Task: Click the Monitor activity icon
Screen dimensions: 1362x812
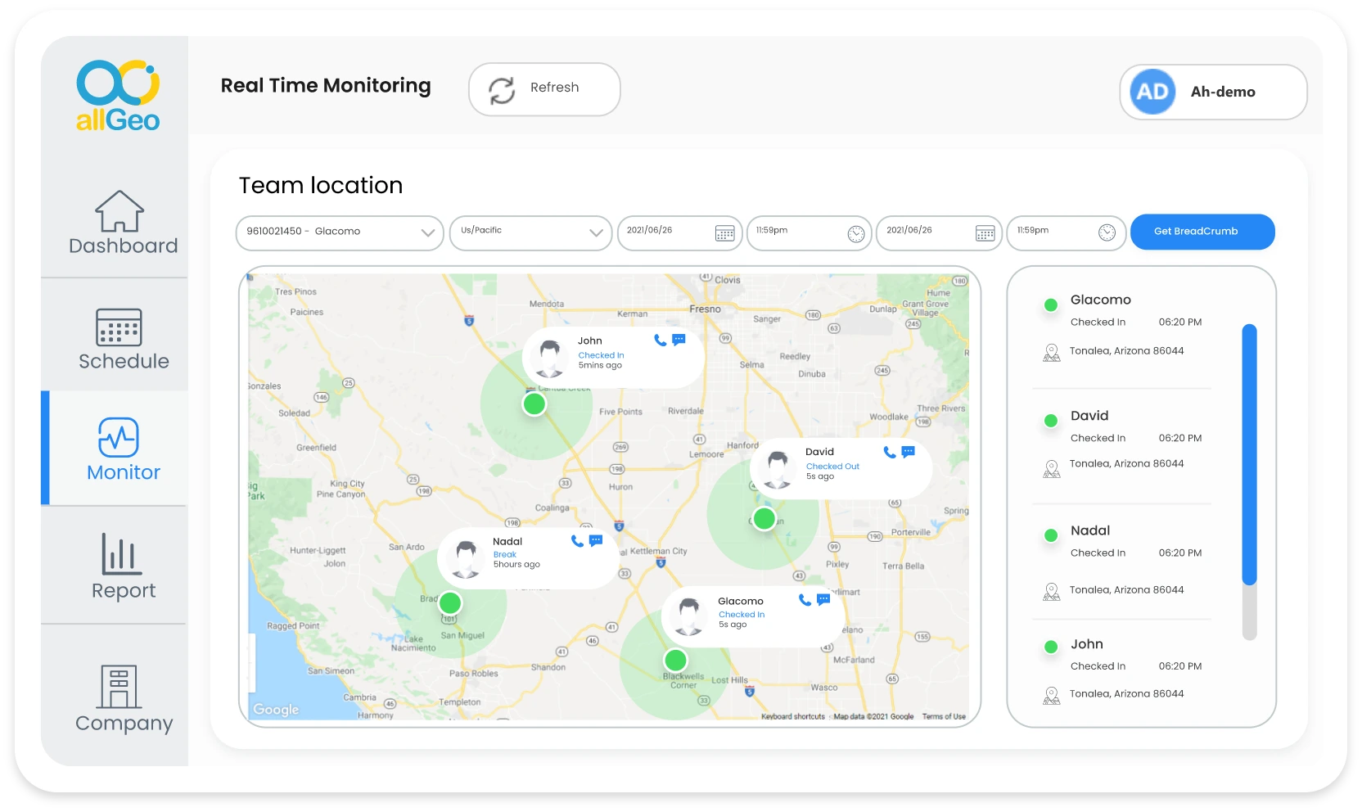Action: 120,436
